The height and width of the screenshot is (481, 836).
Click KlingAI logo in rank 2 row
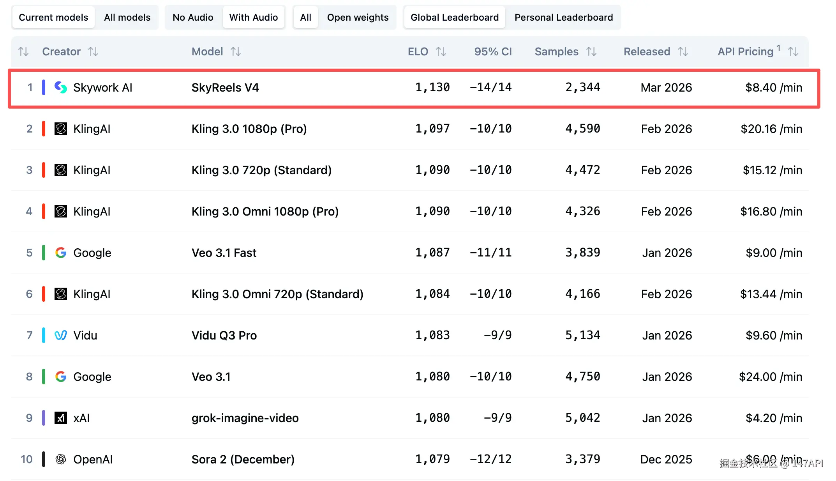tap(60, 129)
